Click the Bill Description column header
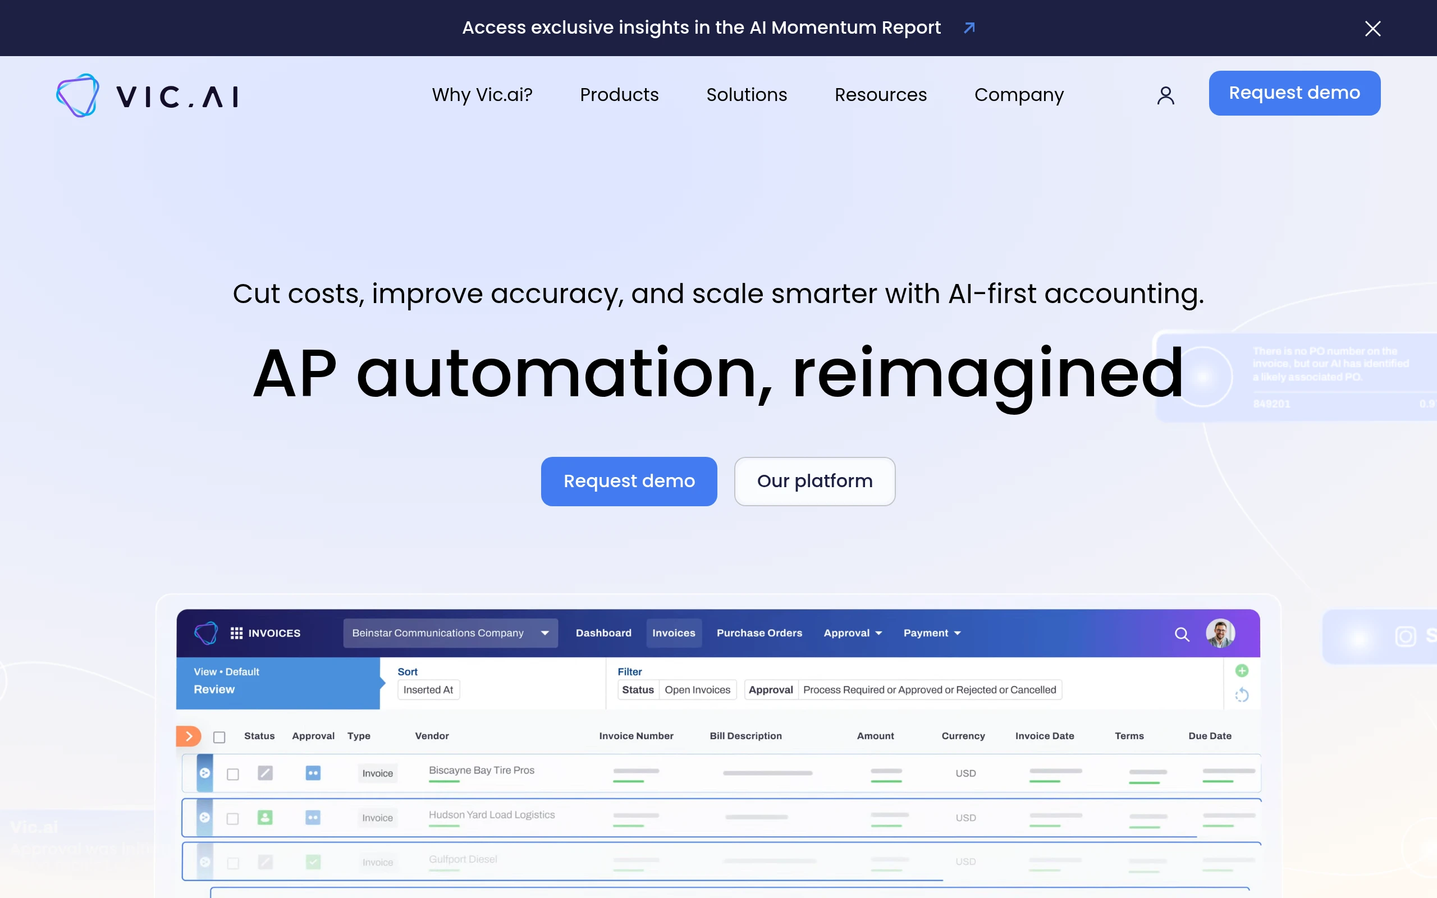1437x898 pixels. (x=745, y=736)
